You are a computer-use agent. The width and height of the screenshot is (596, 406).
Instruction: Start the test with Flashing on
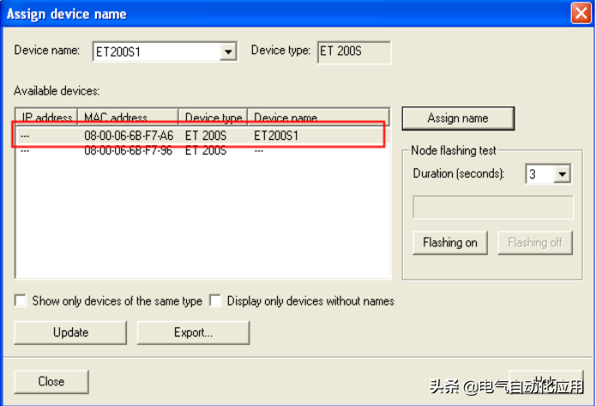[x=450, y=243]
